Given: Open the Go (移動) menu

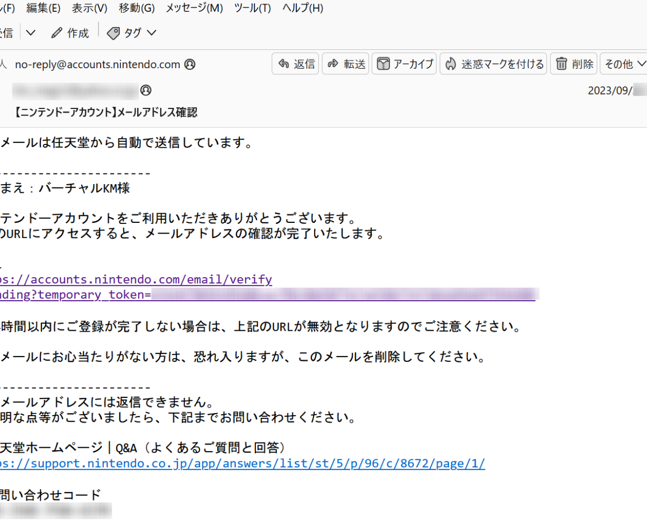Looking at the screenshot, I should [137, 8].
